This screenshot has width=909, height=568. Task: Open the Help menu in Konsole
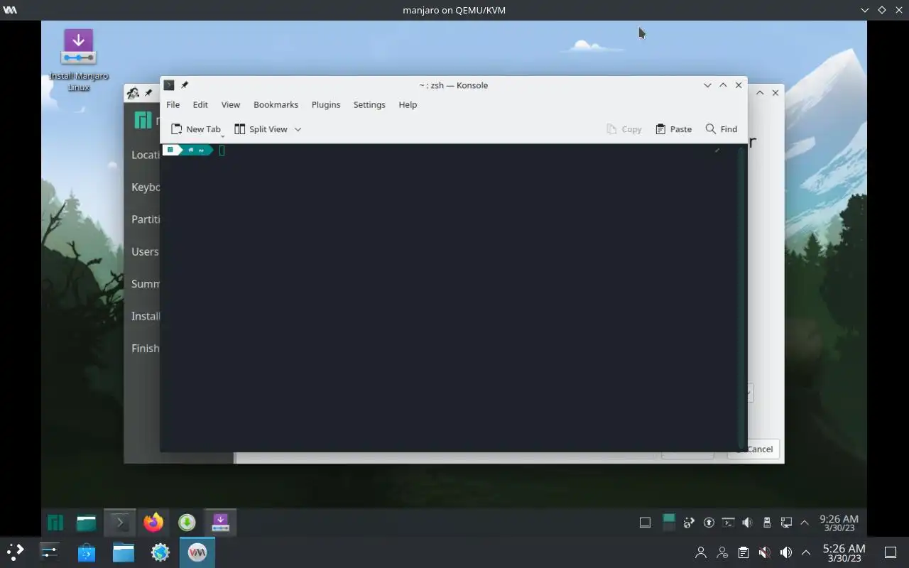pos(408,104)
